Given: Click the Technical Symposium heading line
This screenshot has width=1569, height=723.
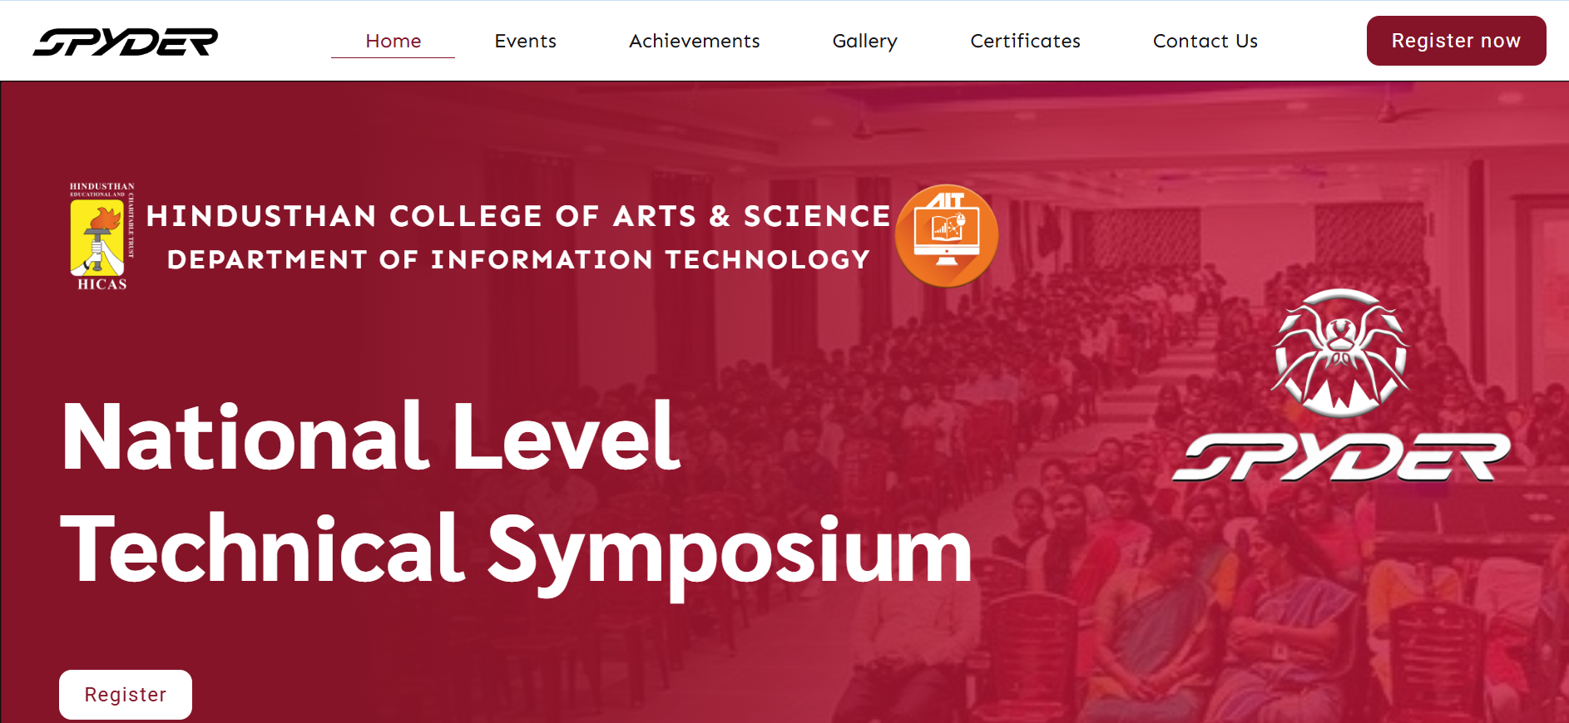Looking at the screenshot, I should (x=516, y=550).
